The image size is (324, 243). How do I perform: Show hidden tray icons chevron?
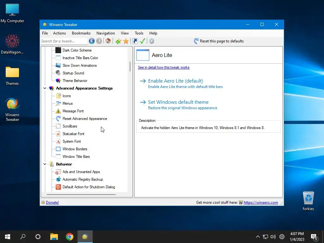tap(258, 237)
